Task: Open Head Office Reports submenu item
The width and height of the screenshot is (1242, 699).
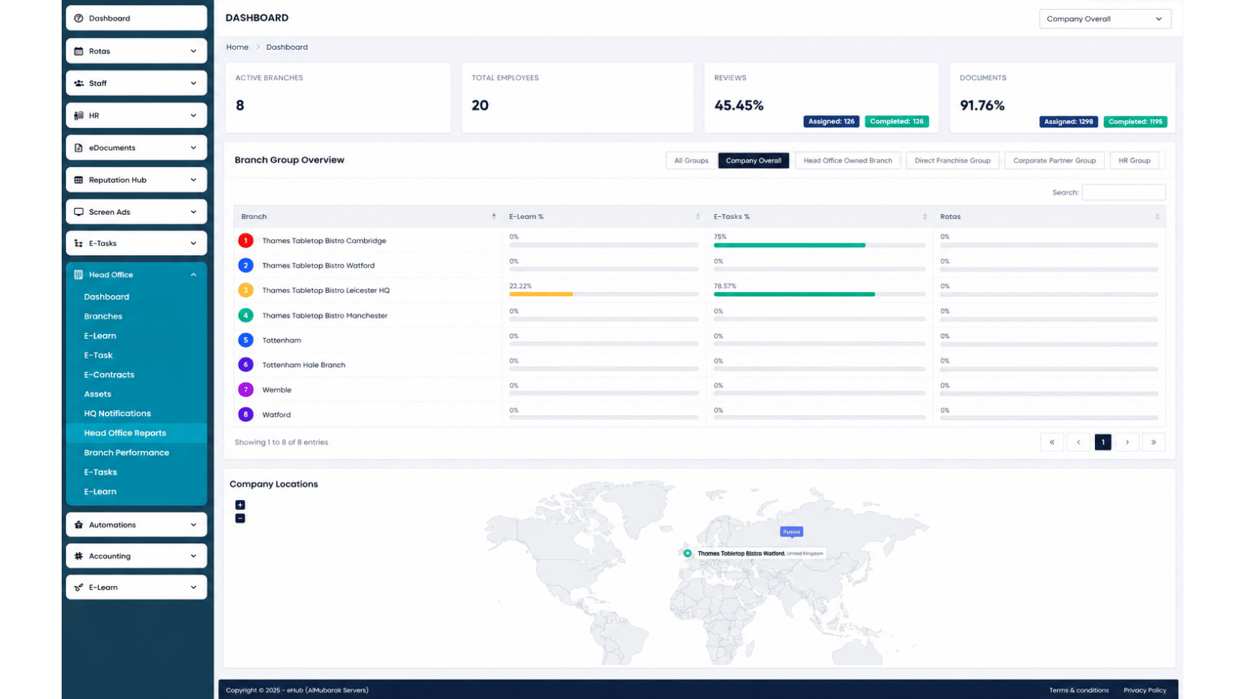Action: tap(125, 433)
